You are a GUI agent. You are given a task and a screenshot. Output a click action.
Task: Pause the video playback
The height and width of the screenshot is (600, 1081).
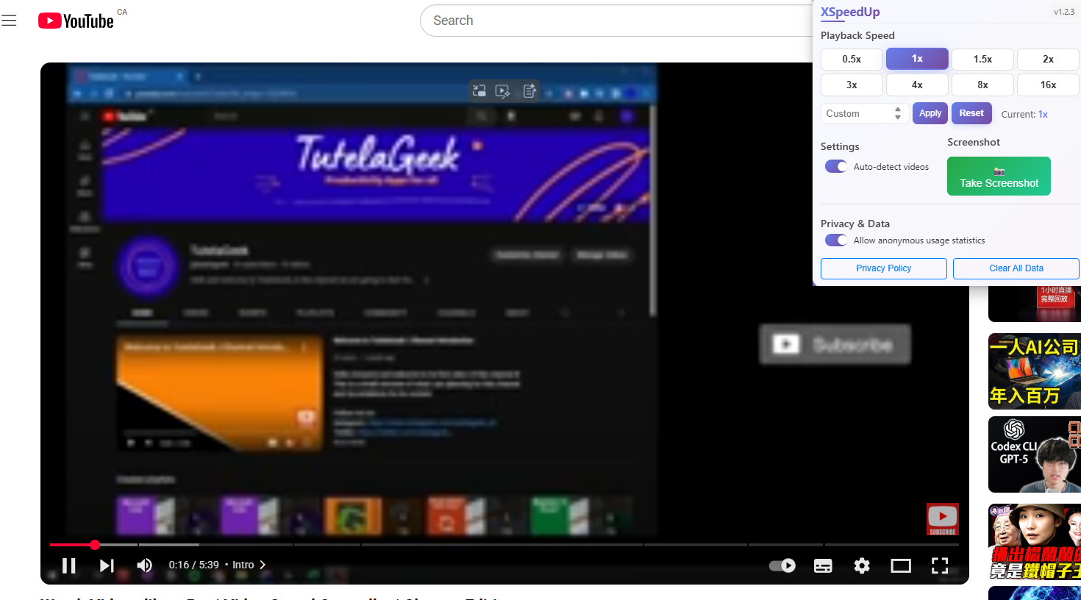(x=68, y=565)
